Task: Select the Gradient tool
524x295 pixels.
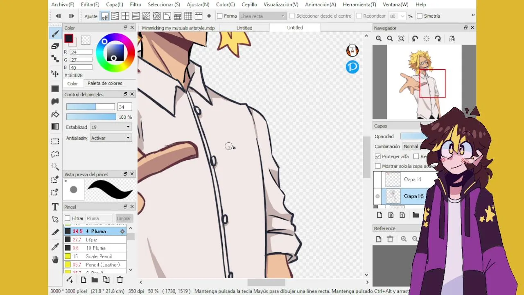Action: click(55, 127)
